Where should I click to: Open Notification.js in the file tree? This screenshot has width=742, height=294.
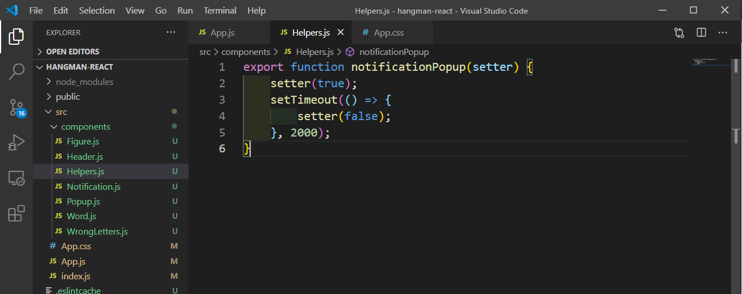click(111, 186)
